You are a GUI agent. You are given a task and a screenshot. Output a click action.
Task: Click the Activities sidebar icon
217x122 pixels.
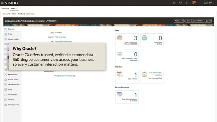6,100
